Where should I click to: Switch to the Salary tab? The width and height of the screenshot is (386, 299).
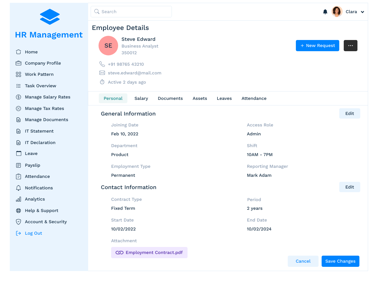tap(141, 98)
